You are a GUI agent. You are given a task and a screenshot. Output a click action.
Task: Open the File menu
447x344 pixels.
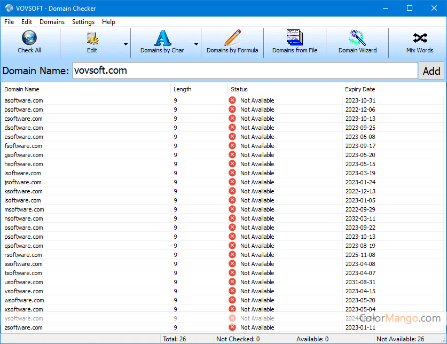point(9,22)
